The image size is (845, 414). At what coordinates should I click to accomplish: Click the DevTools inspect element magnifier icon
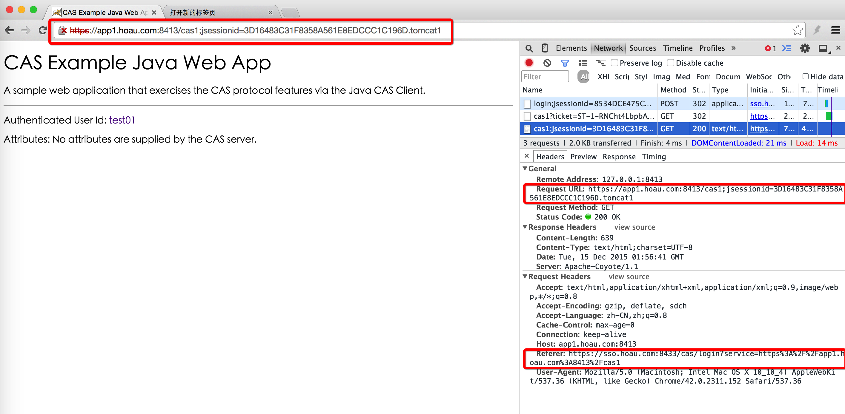coord(529,49)
